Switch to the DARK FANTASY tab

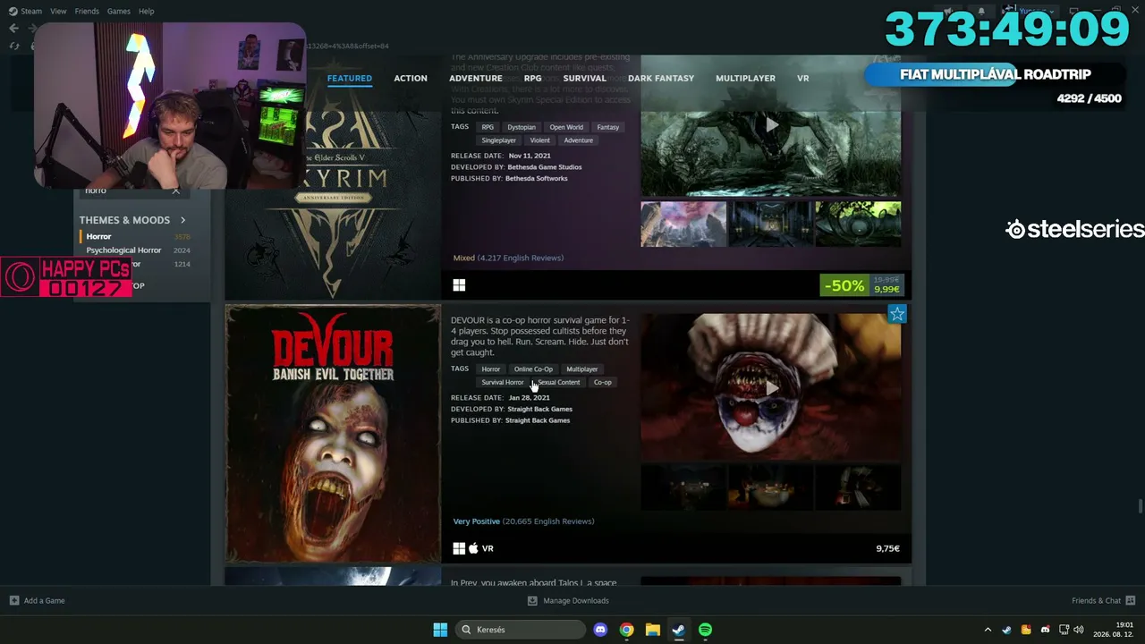tap(661, 78)
